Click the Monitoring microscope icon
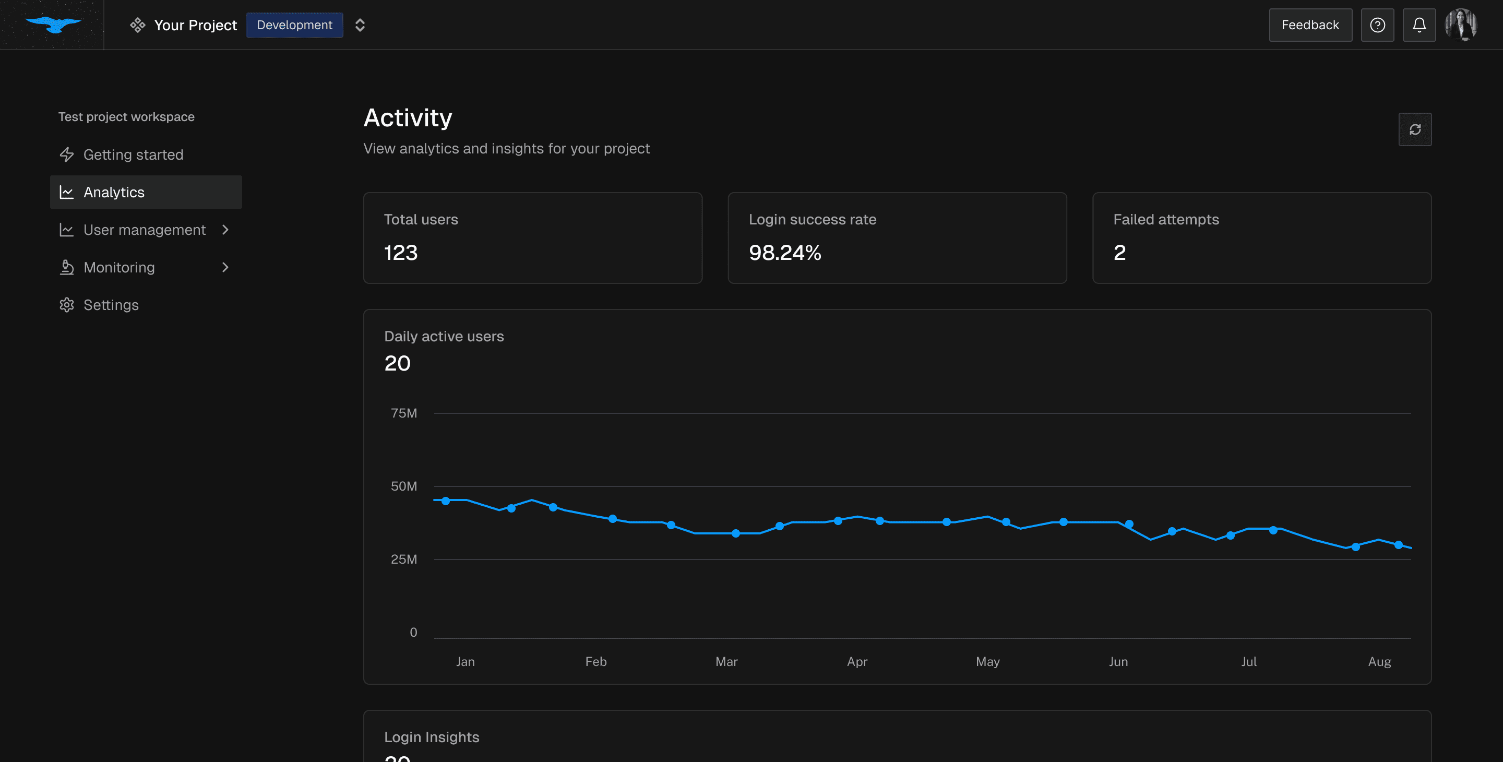Viewport: 1503px width, 762px height. (x=66, y=267)
